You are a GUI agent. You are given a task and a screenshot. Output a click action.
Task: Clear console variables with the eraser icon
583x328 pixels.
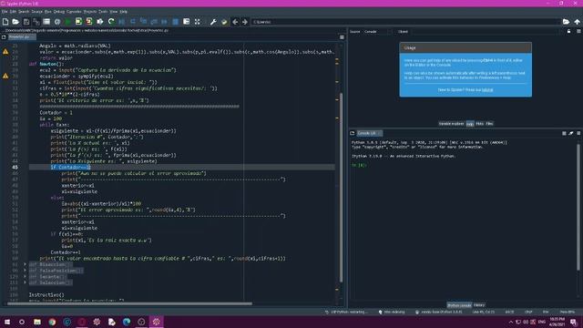571,133
